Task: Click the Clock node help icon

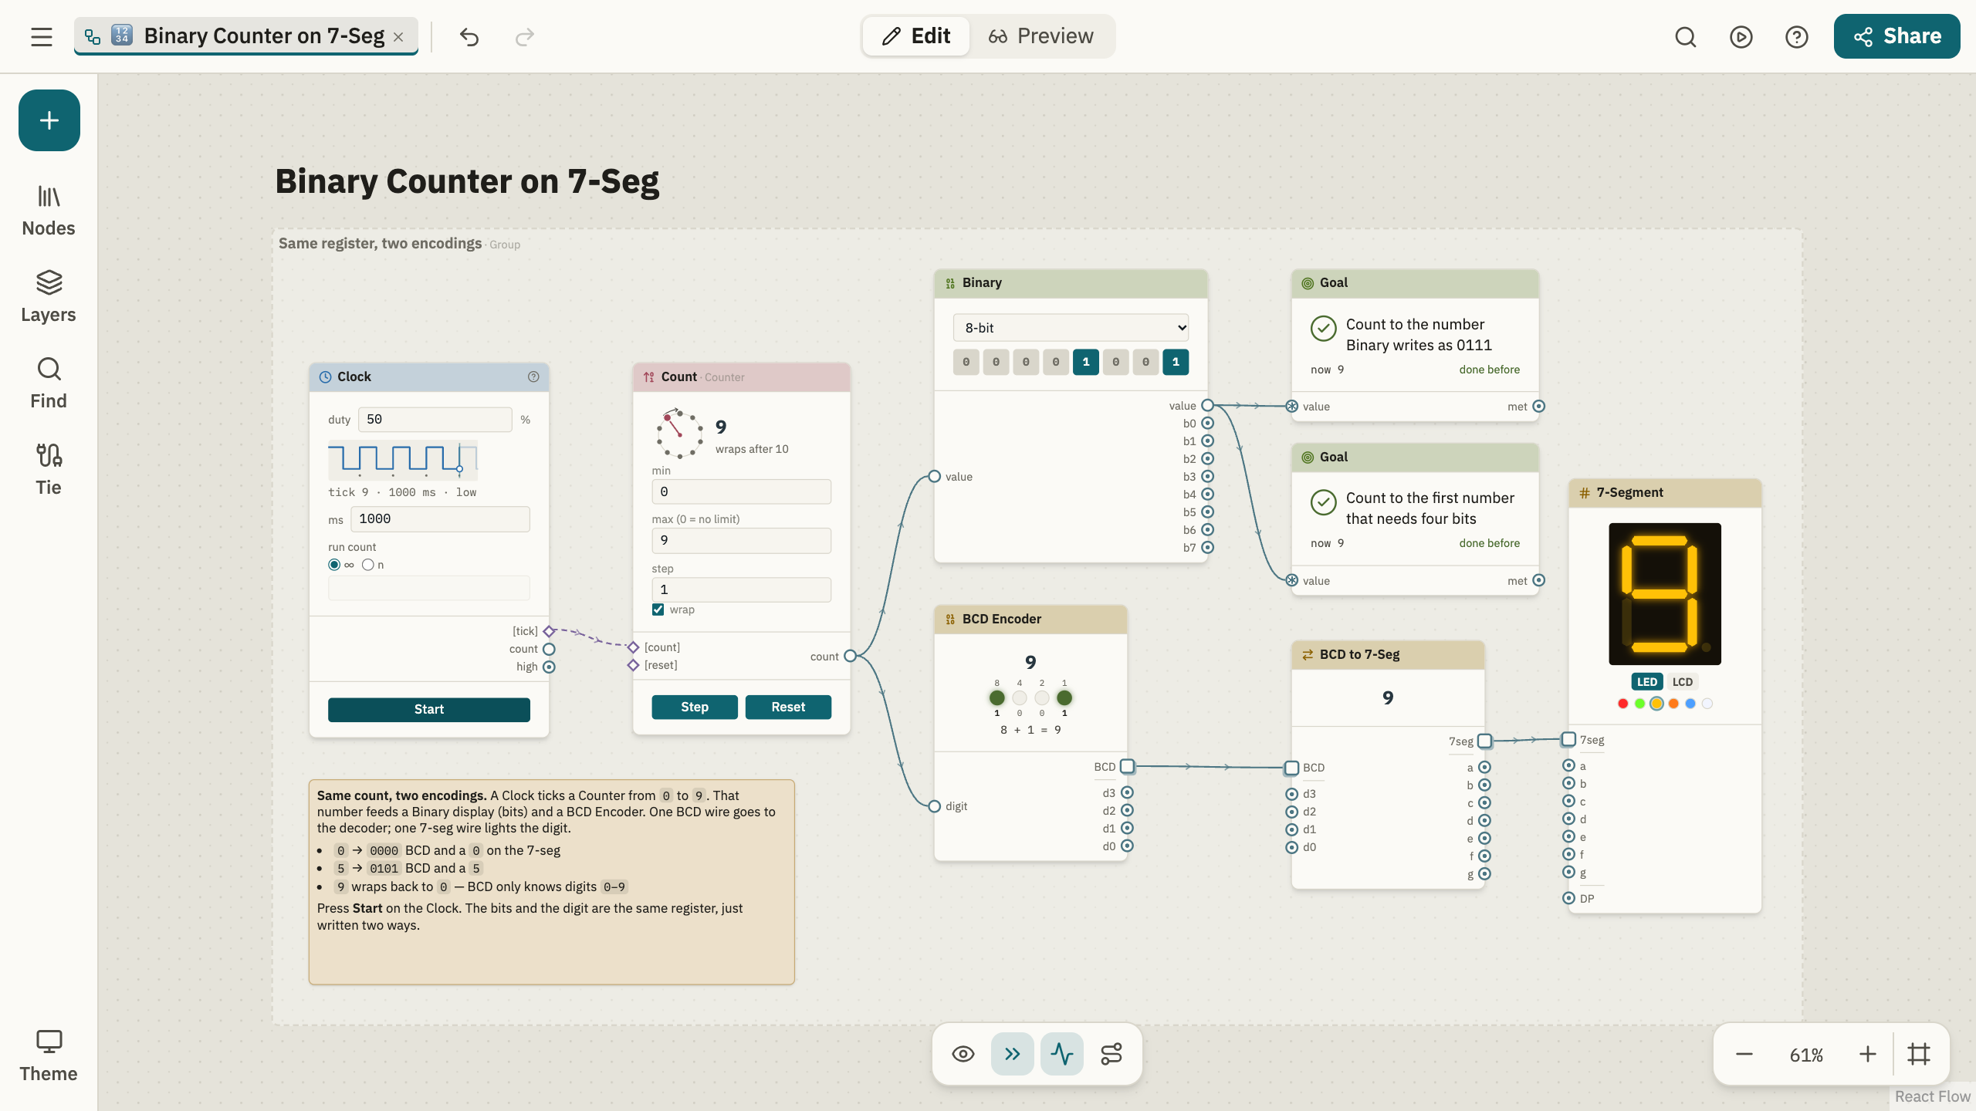Action: coord(533,377)
